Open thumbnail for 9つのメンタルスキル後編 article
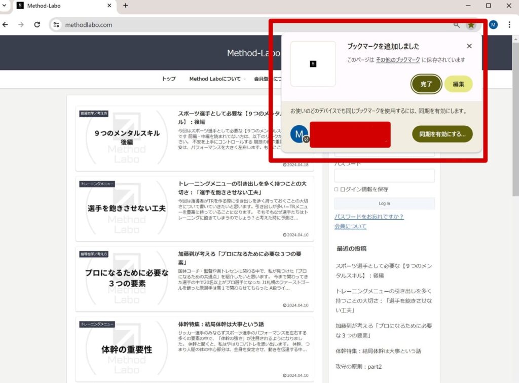519x383 pixels. (x=126, y=137)
